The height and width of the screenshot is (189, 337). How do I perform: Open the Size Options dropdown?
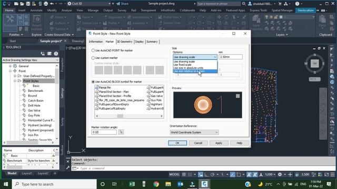coord(195,57)
